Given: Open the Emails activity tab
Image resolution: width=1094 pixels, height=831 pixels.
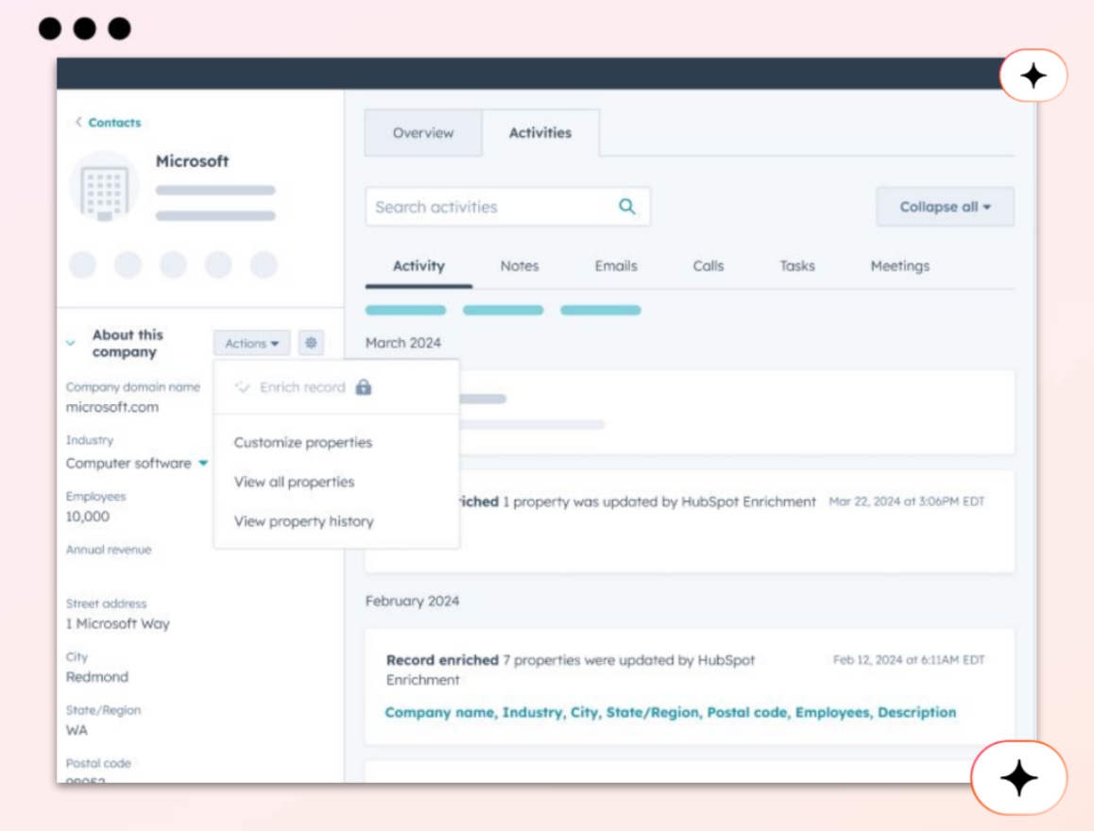Looking at the screenshot, I should click(616, 266).
